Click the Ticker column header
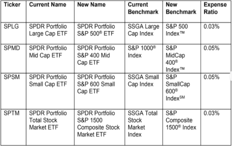Image resolution: width=232 pixels, height=146 pixels. 13,11
